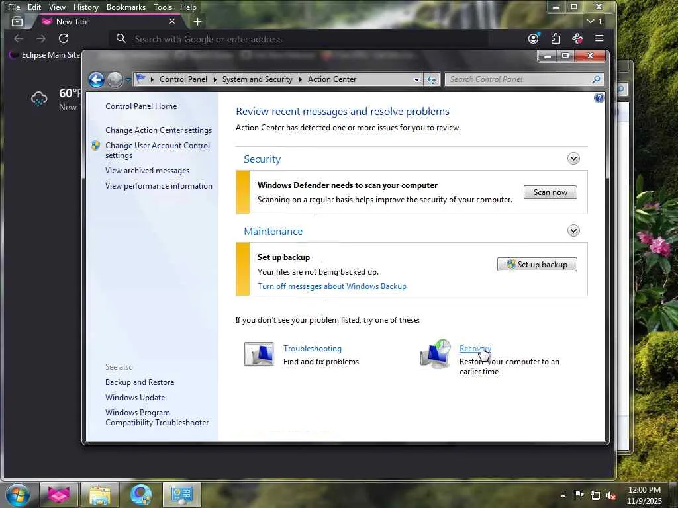Click the search magnifier in Control Panel

coord(597,79)
